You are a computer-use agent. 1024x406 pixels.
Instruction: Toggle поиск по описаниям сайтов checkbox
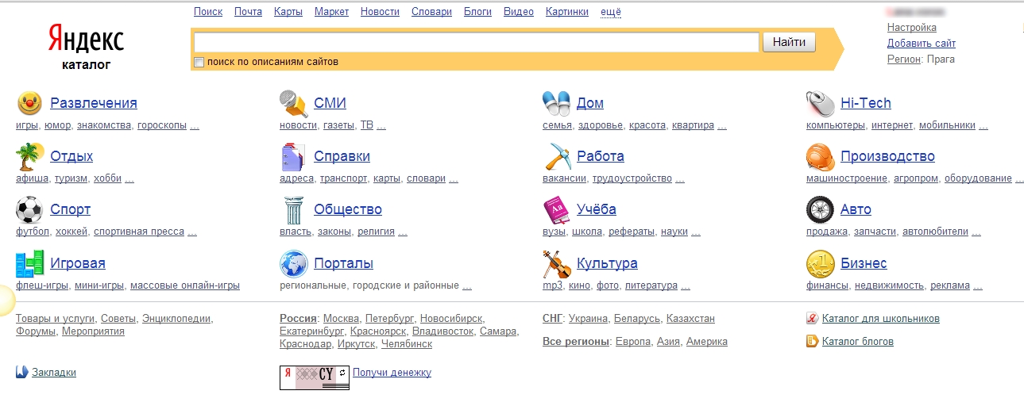point(199,62)
